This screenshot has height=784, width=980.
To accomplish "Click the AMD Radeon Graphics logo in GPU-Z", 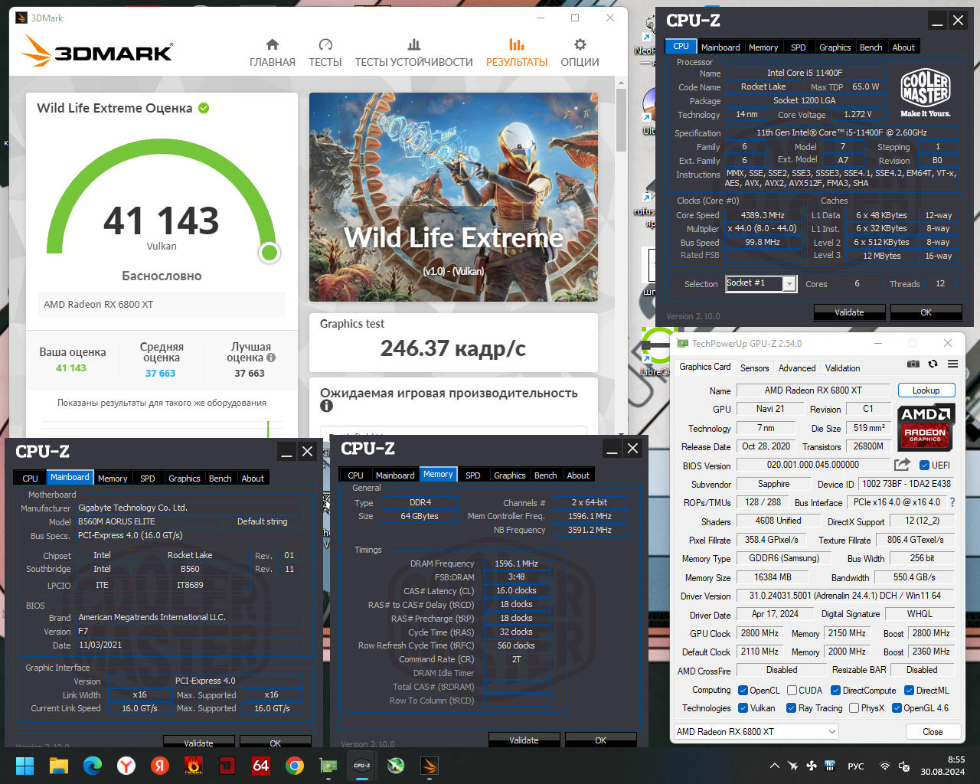I will pos(926,426).
